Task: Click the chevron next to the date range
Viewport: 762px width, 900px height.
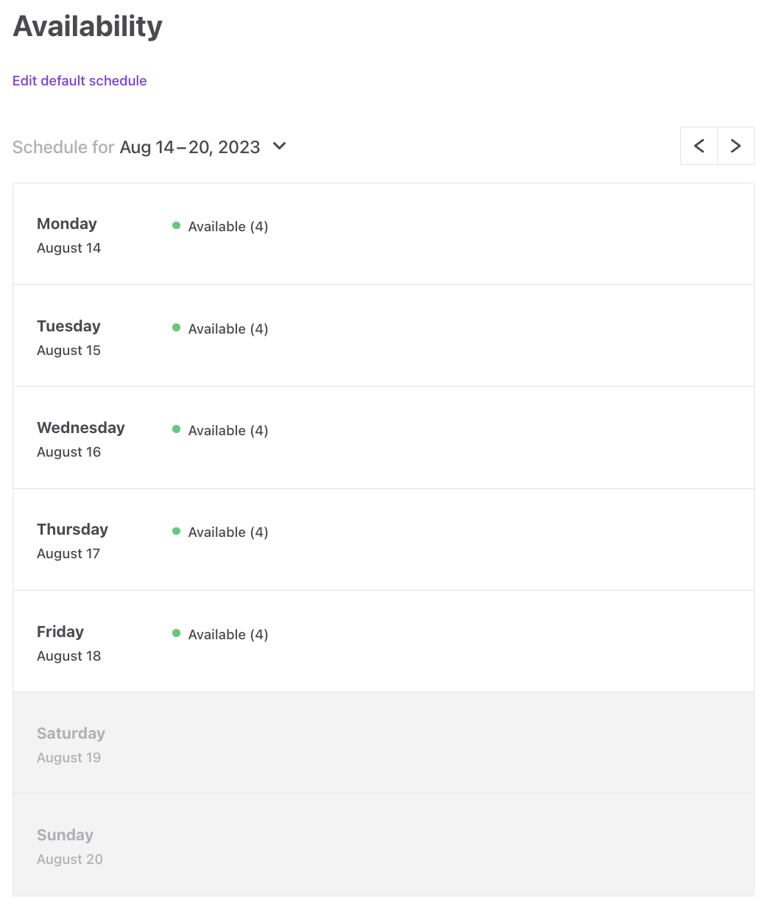Action: point(278,147)
